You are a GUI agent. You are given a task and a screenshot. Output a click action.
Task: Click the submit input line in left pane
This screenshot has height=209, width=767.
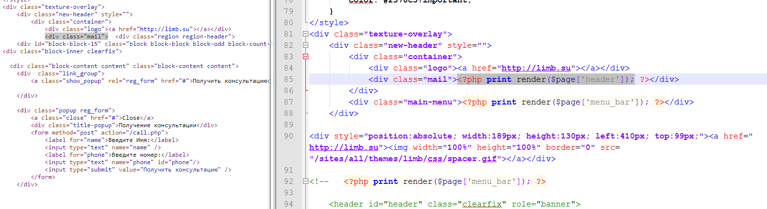pos(138,170)
